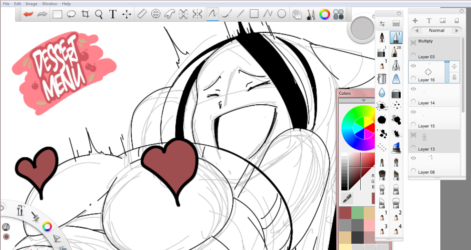Add a text layer in Layer Editor
471x250 pixels.
(429, 21)
